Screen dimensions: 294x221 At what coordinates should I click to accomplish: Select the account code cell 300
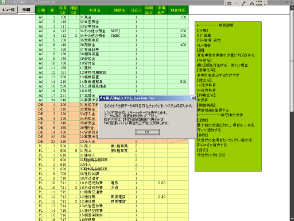[63, 105]
